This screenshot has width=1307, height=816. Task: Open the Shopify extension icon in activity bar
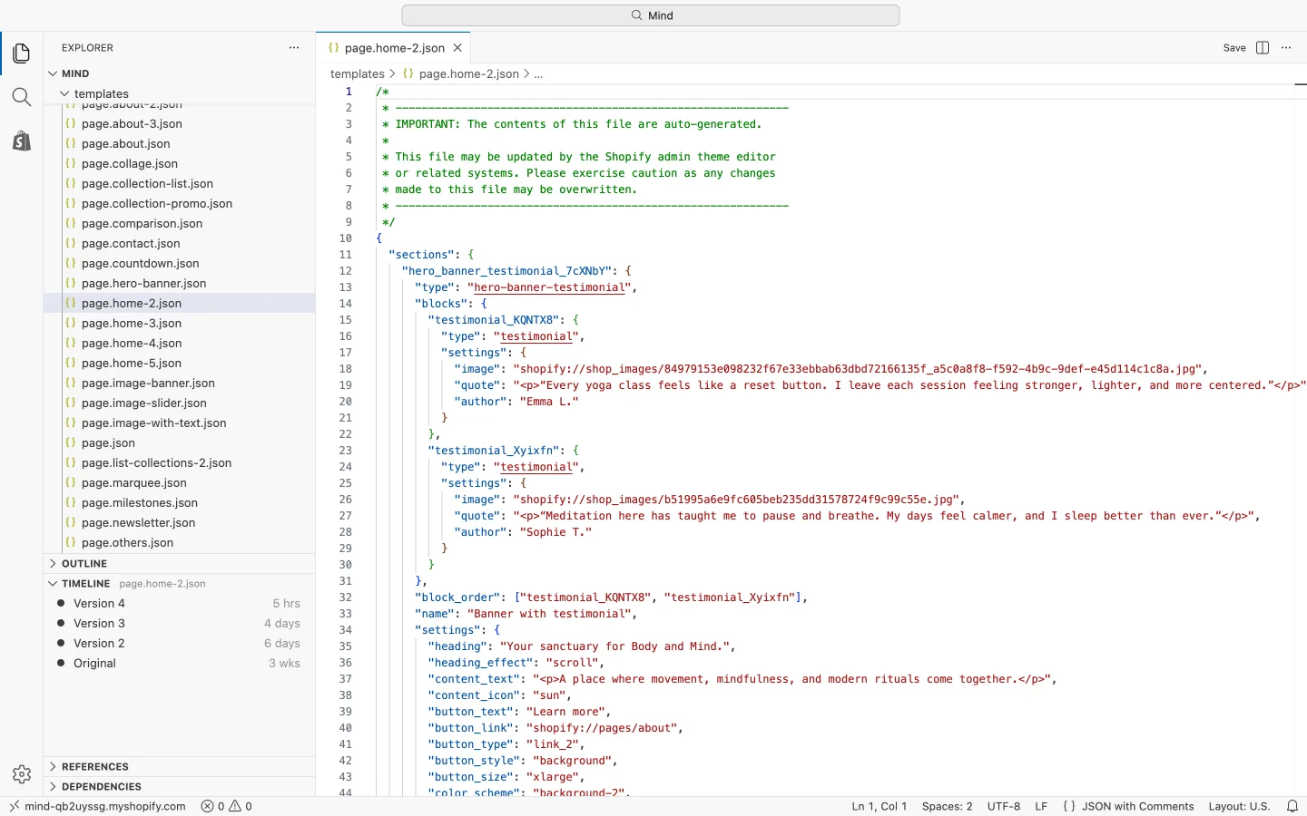tap(22, 141)
